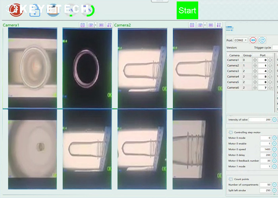Open Camera2 capture dropdown arrow
The image size is (278, 198).
pos(205,25)
